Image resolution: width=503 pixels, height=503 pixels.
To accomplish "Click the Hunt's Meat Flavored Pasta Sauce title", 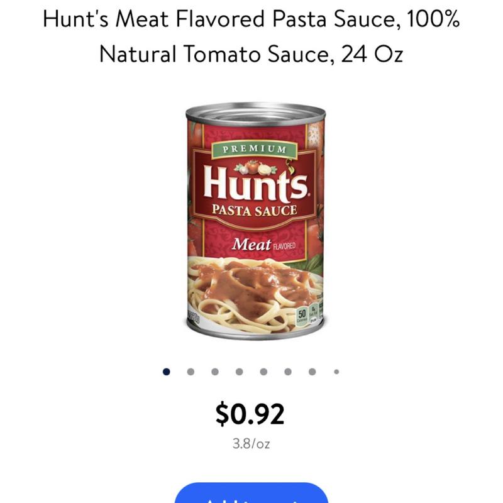I will coord(251,36).
